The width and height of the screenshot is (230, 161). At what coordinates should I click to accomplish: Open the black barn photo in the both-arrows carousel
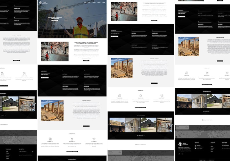click(148, 125)
